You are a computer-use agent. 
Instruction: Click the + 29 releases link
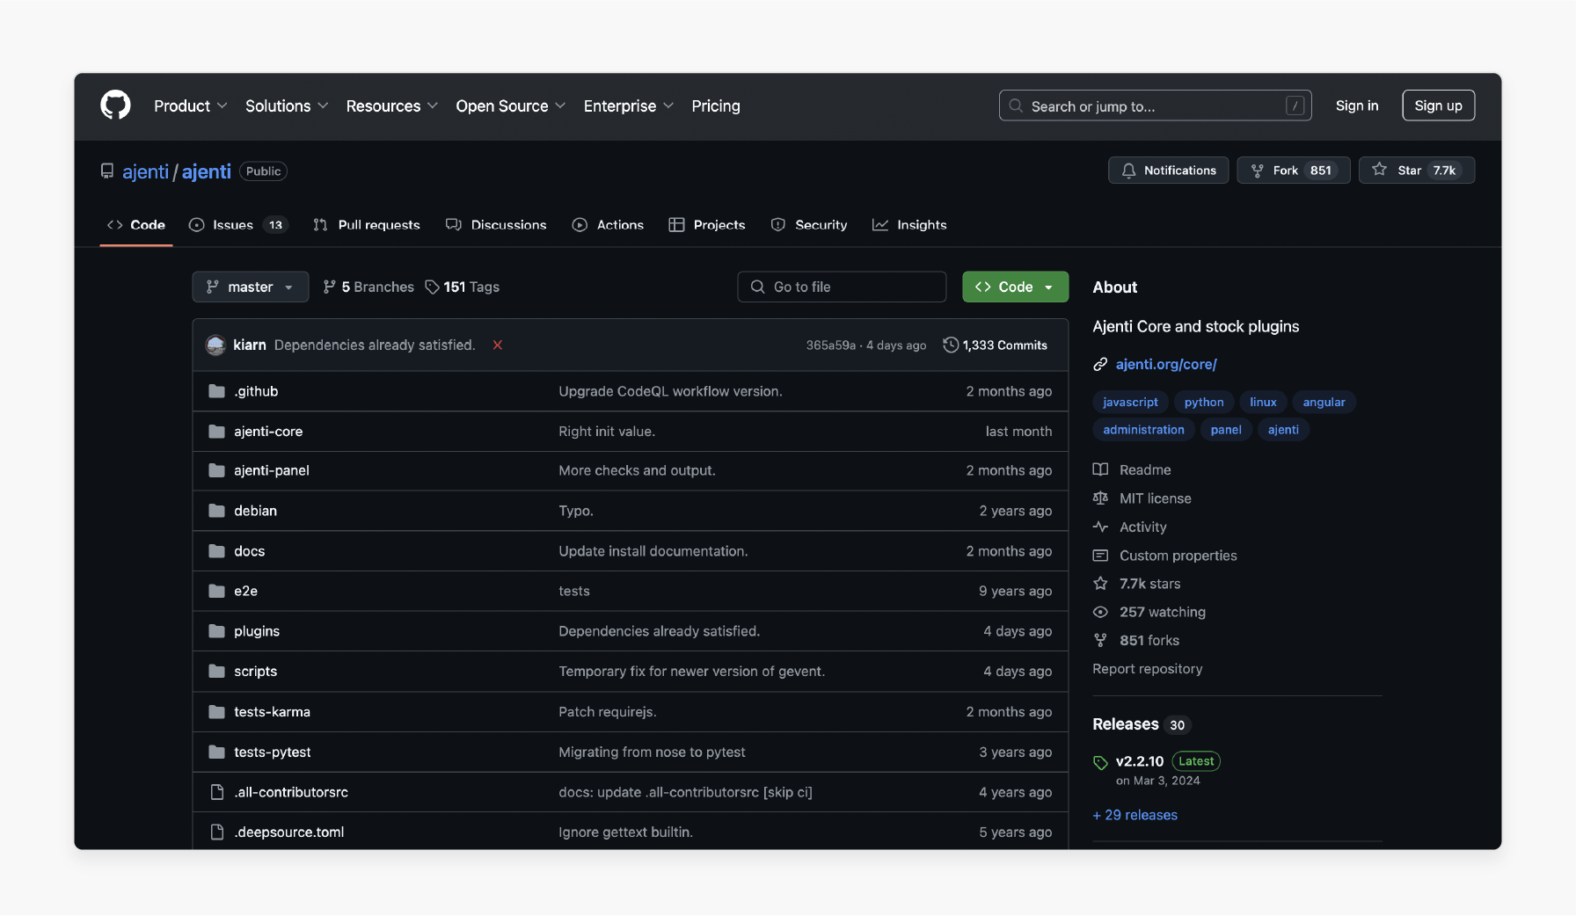[1135, 816]
